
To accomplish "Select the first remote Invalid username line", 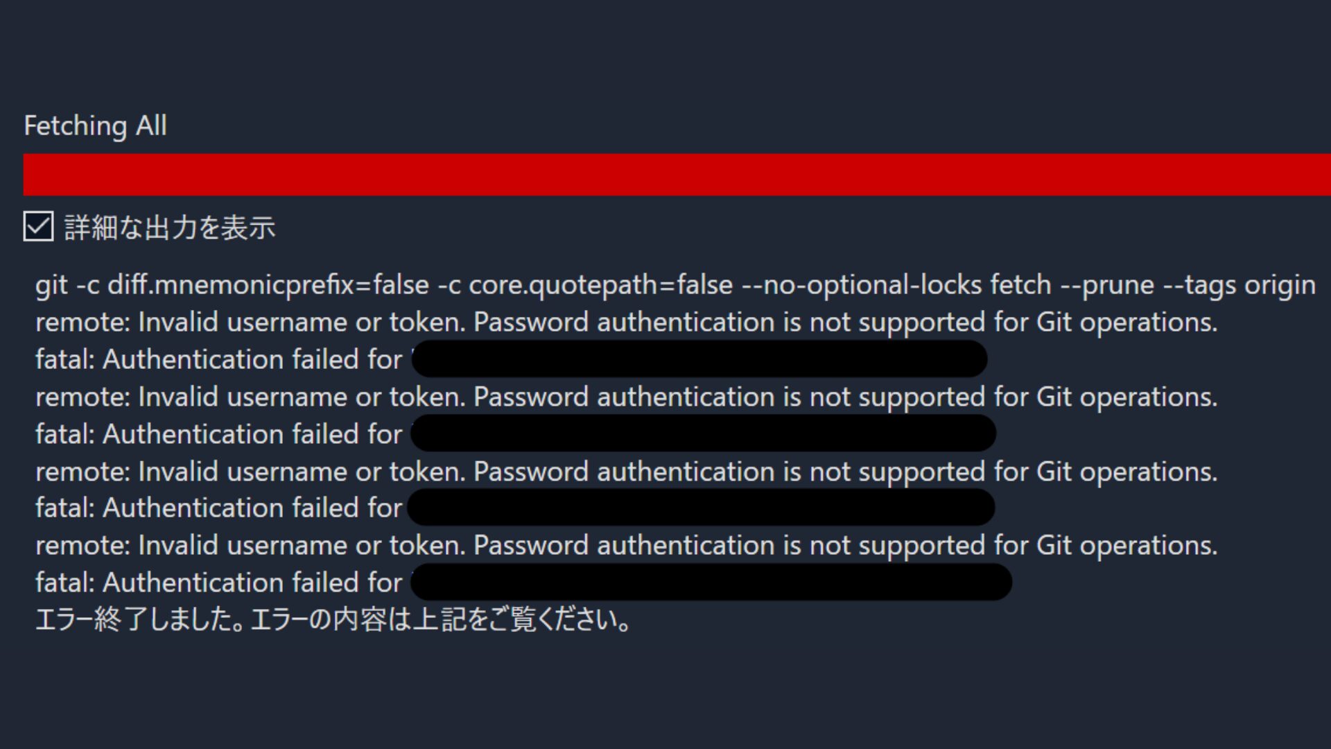I will (x=626, y=322).
